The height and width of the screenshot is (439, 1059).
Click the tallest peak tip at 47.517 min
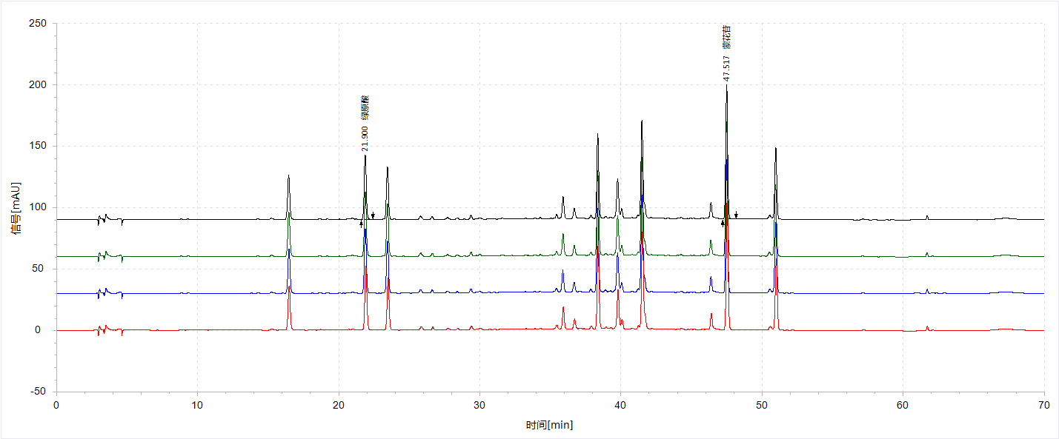(x=726, y=86)
